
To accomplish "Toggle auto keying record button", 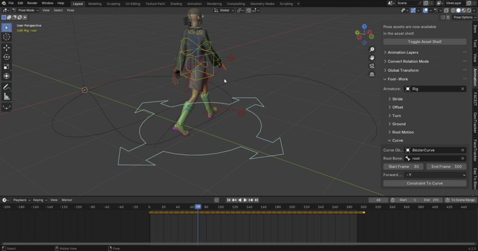I will tap(216, 200).
